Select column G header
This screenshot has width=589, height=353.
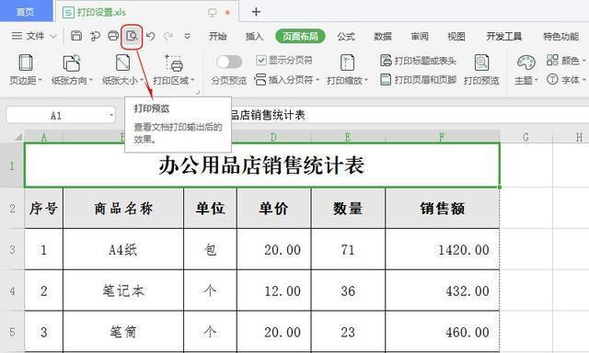click(x=526, y=137)
